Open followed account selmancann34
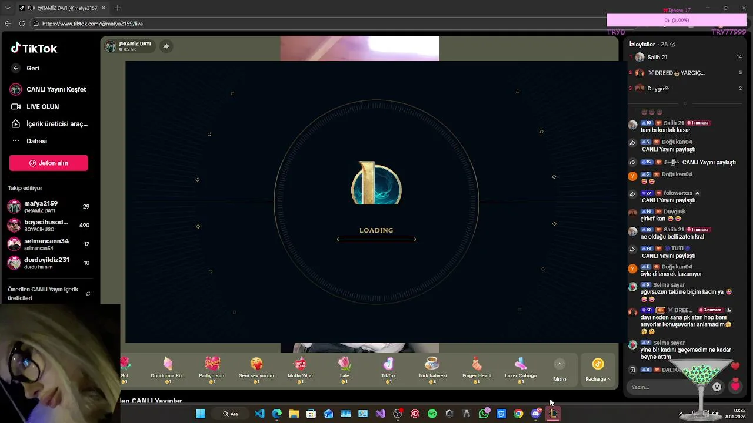Image resolution: width=753 pixels, height=423 pixels. click(48, 244)
